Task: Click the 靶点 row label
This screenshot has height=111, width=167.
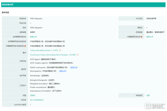Action: [x=24, y=53]
